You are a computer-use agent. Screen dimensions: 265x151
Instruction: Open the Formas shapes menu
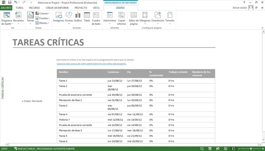click(x=69, y=18)
